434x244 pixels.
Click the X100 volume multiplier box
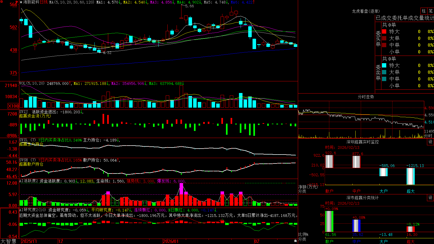point(13,106)
